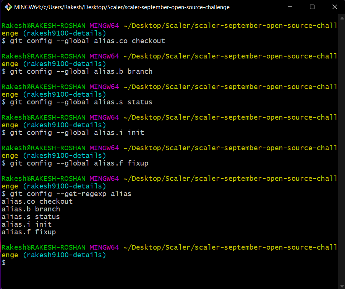The height and width of the screenshot is (289, 345).
Task: Click the alias.s status output line
Action: [31, 216]
